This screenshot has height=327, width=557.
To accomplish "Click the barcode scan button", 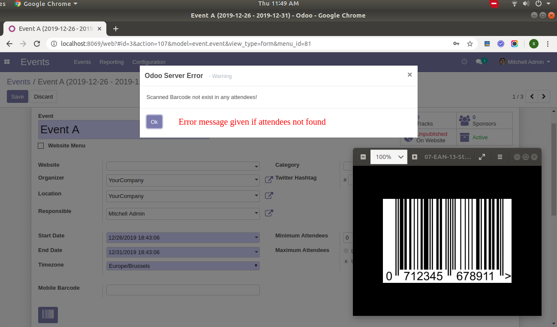I will point(48,315).
